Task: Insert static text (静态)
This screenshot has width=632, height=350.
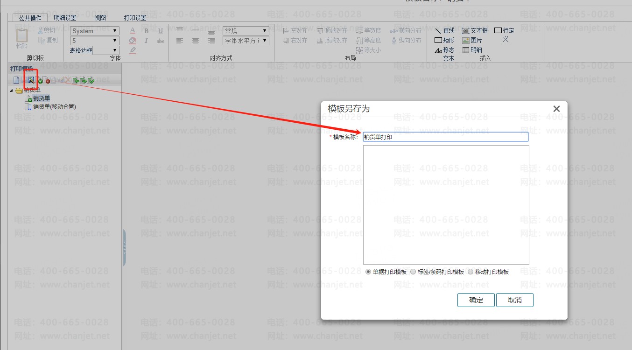Action: click(x=444, y=50)
